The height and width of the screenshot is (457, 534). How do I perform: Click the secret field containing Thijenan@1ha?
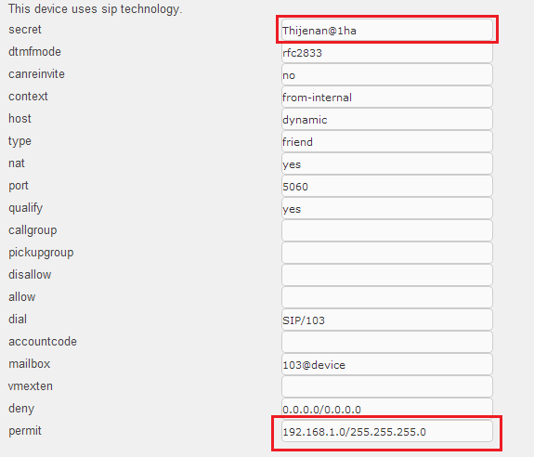[387, 31]
